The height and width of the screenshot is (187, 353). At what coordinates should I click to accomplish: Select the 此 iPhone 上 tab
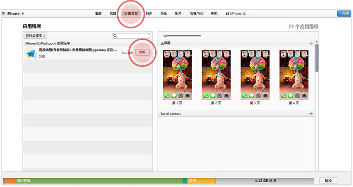tap(236, 13)
